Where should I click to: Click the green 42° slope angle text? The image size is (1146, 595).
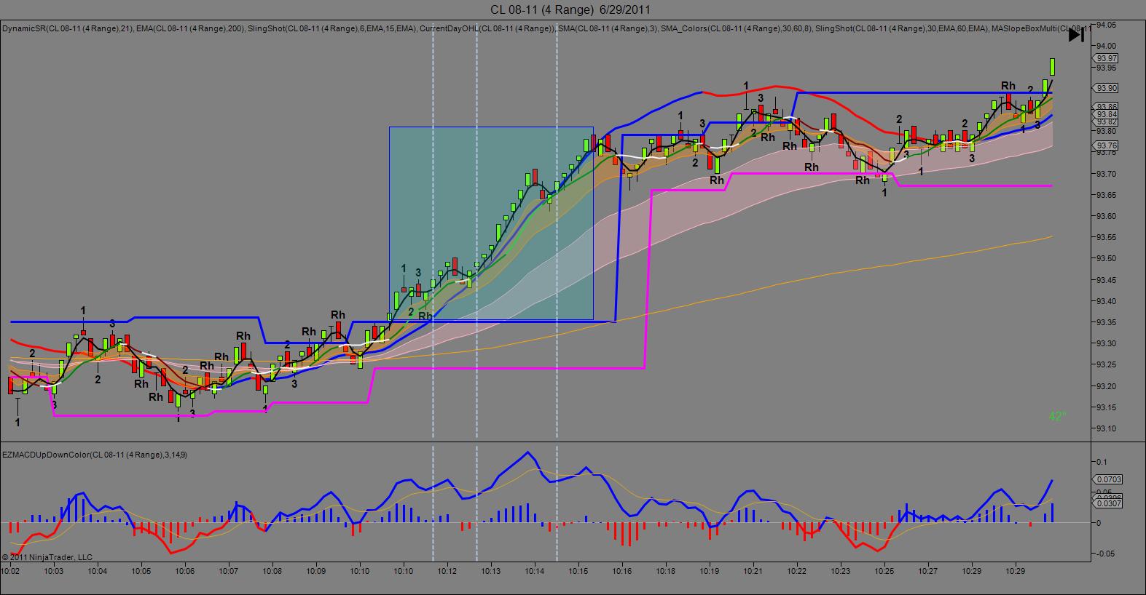point(1057,417)
